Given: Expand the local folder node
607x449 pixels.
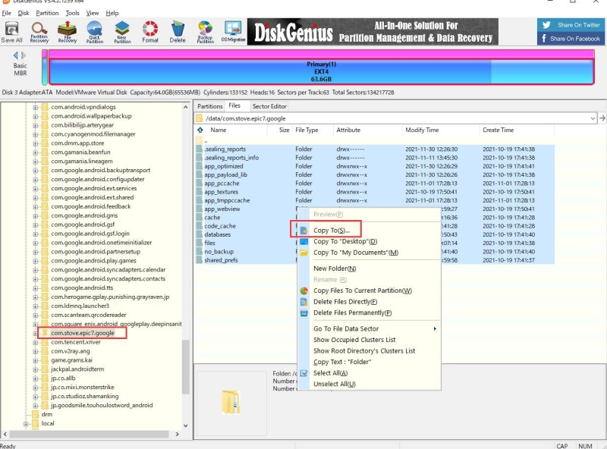Looking at the screenshot, I should (26, 424).
